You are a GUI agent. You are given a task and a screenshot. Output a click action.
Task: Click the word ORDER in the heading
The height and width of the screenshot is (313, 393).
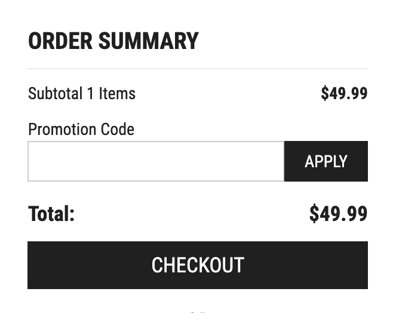pos(60,41)
